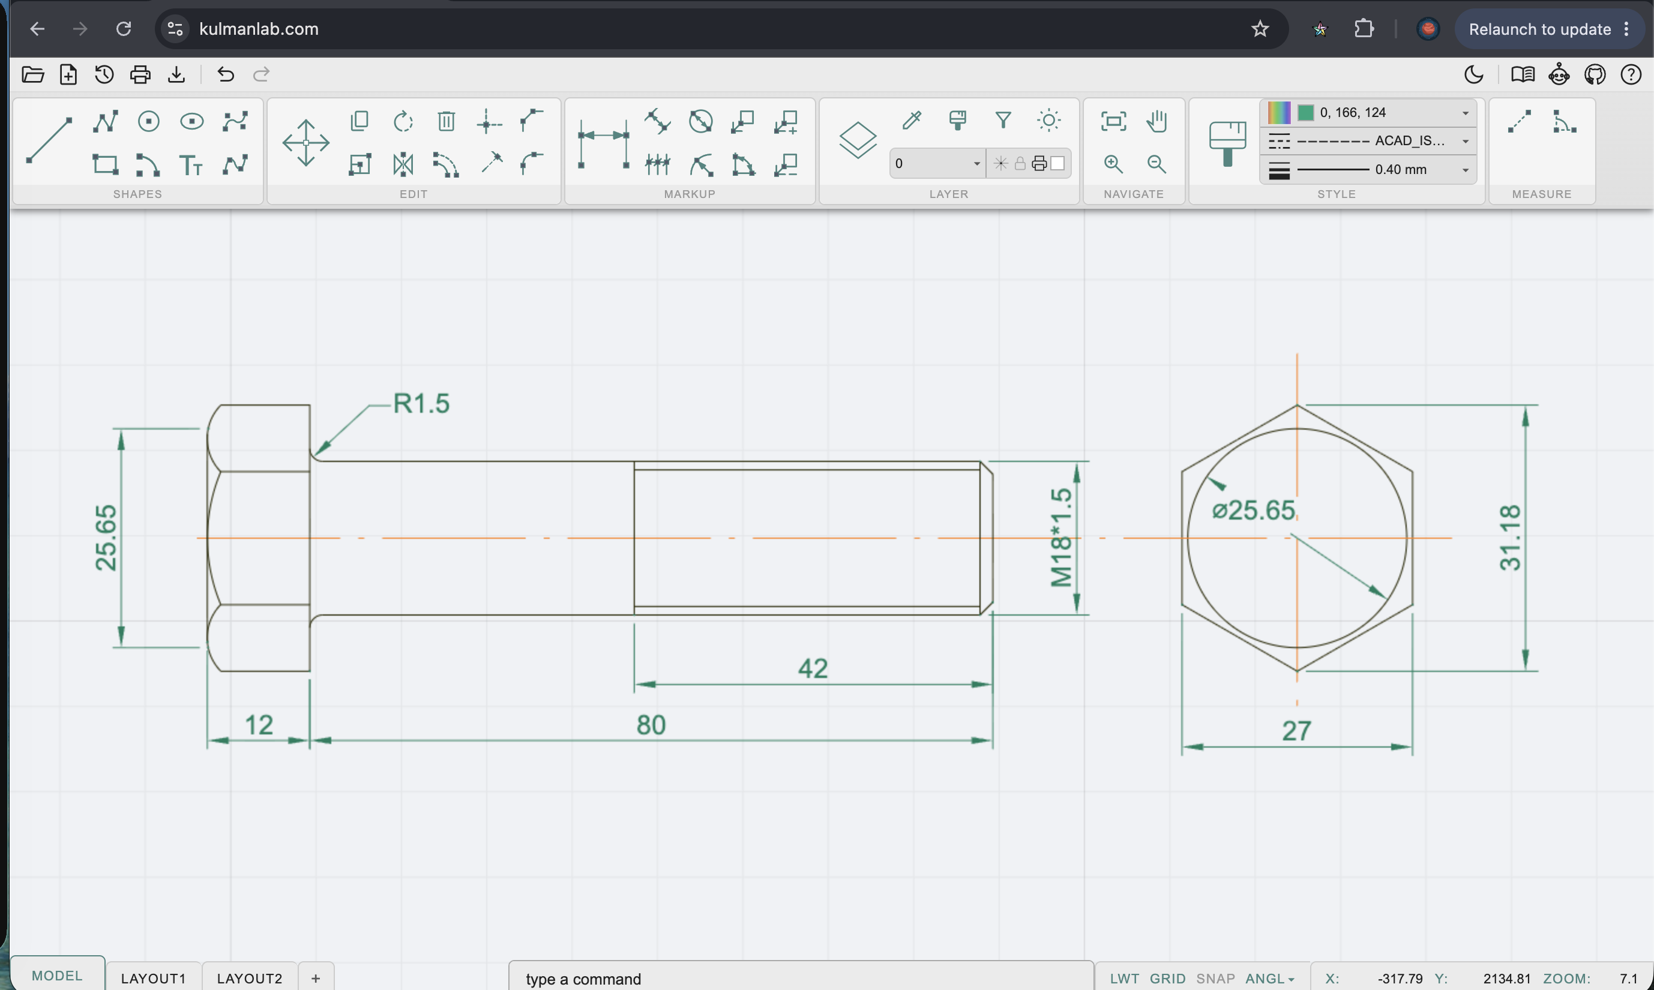Click Relaunch to update button
1654x990 pixels.
(x=1539, y=29)
